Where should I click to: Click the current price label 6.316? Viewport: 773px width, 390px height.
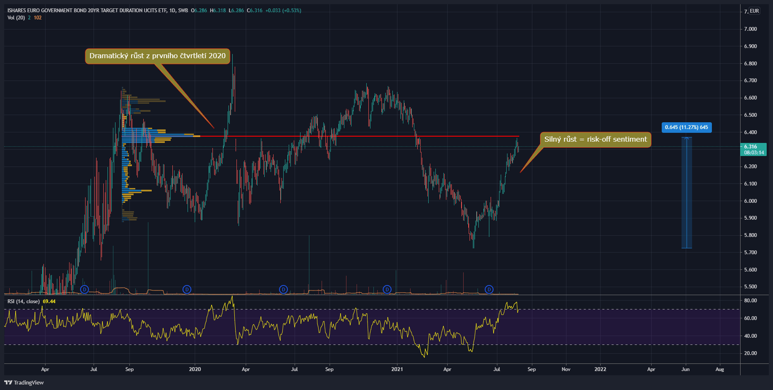(753, 149)
